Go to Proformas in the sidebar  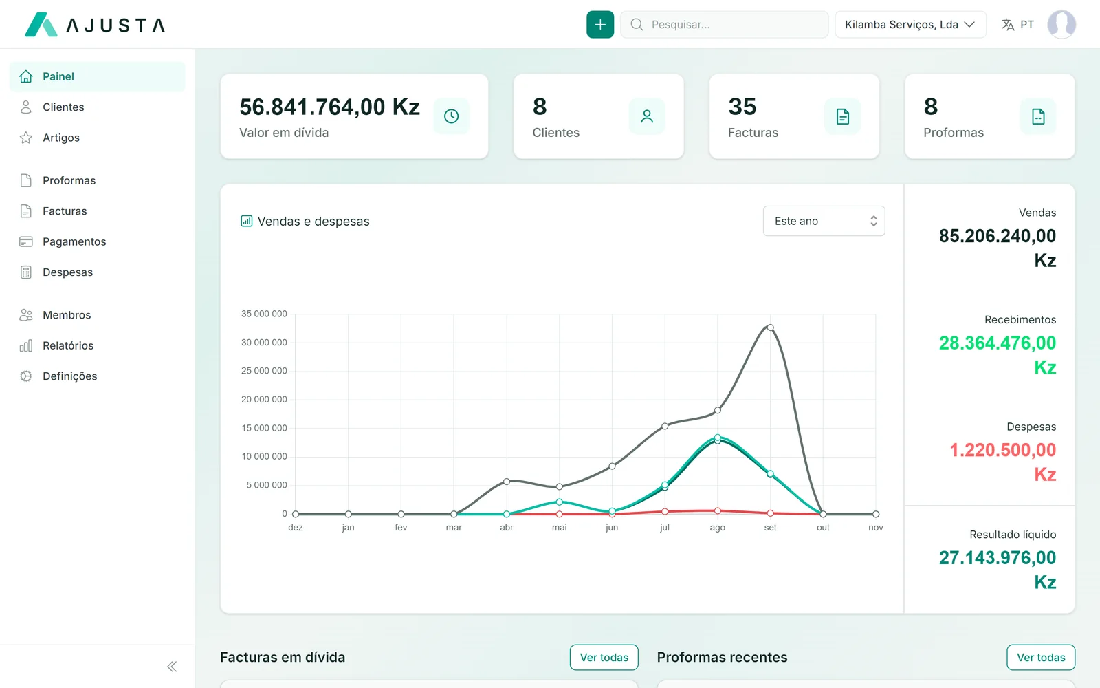coord(97,180)
